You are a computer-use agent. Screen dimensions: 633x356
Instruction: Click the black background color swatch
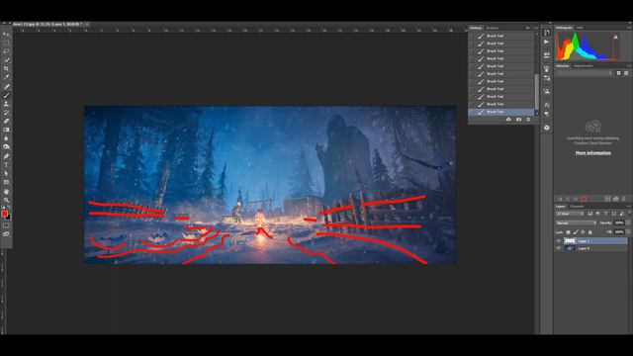pos(9,218)
